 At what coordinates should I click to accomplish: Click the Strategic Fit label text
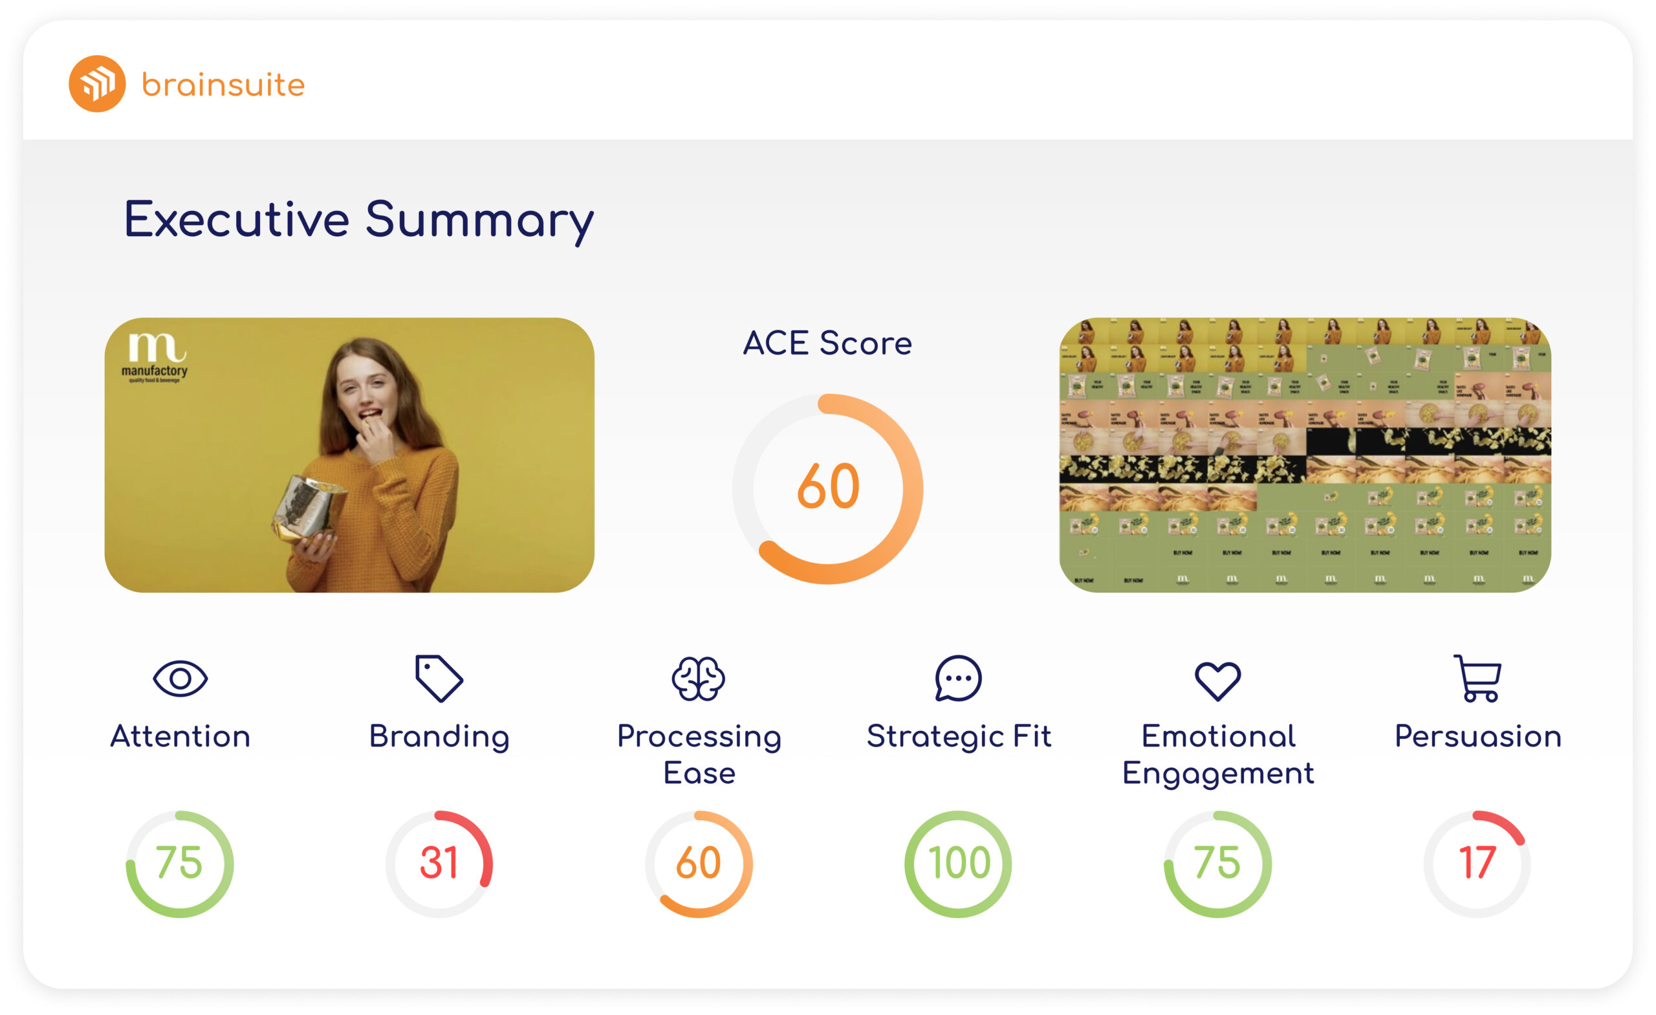pyautogui.click(x=959, y=736)
